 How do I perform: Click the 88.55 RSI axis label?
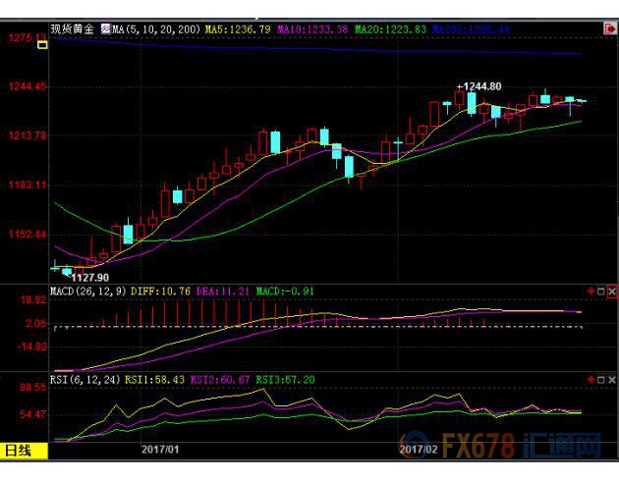[x=33, y=388]
